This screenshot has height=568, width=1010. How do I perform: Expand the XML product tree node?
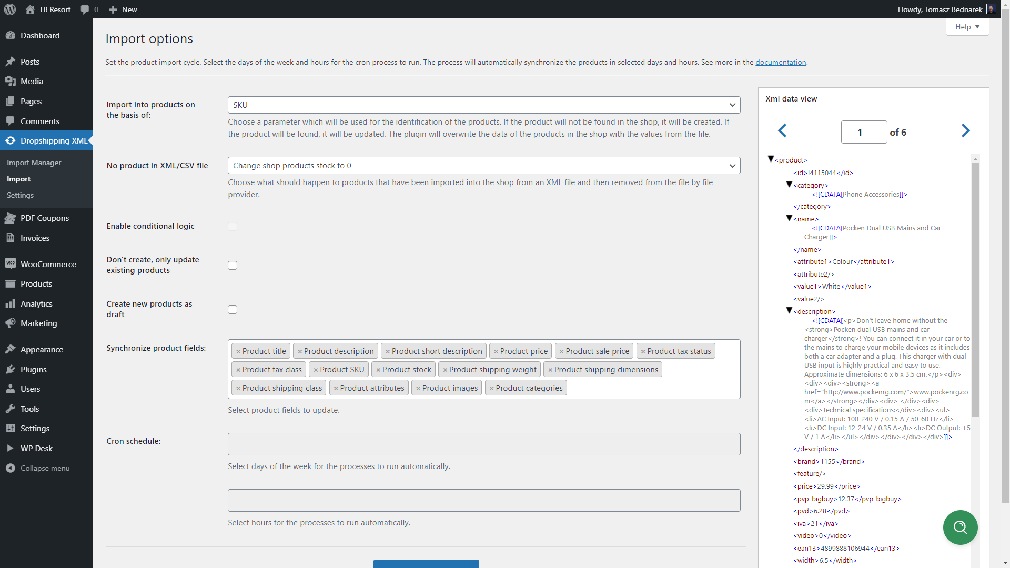point(771,159)
